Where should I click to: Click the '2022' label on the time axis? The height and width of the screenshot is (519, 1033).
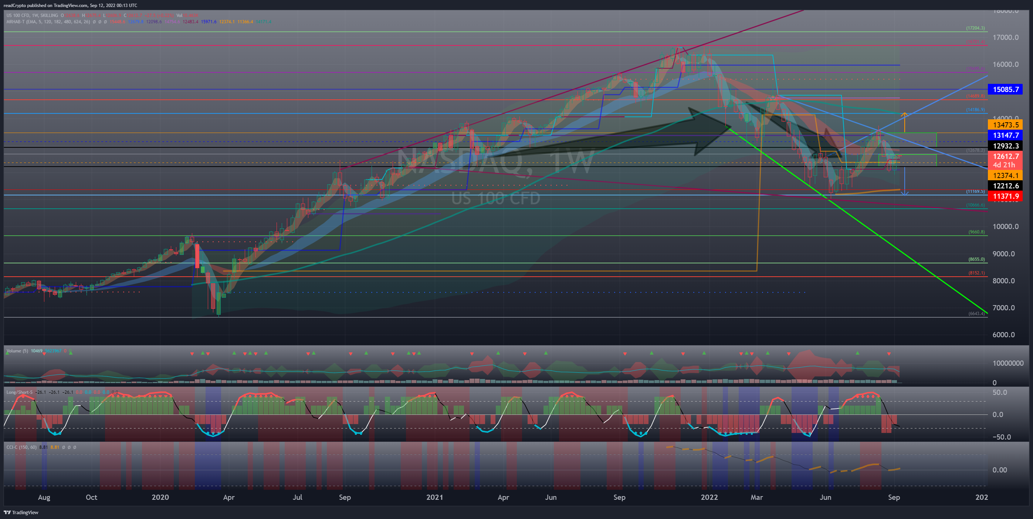709,497
